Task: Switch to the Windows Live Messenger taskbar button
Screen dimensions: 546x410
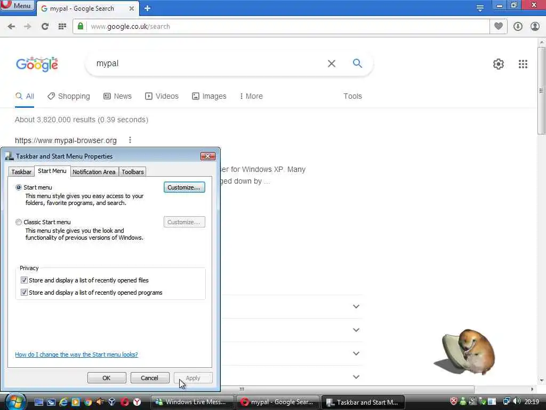Action: click(192, 402)
